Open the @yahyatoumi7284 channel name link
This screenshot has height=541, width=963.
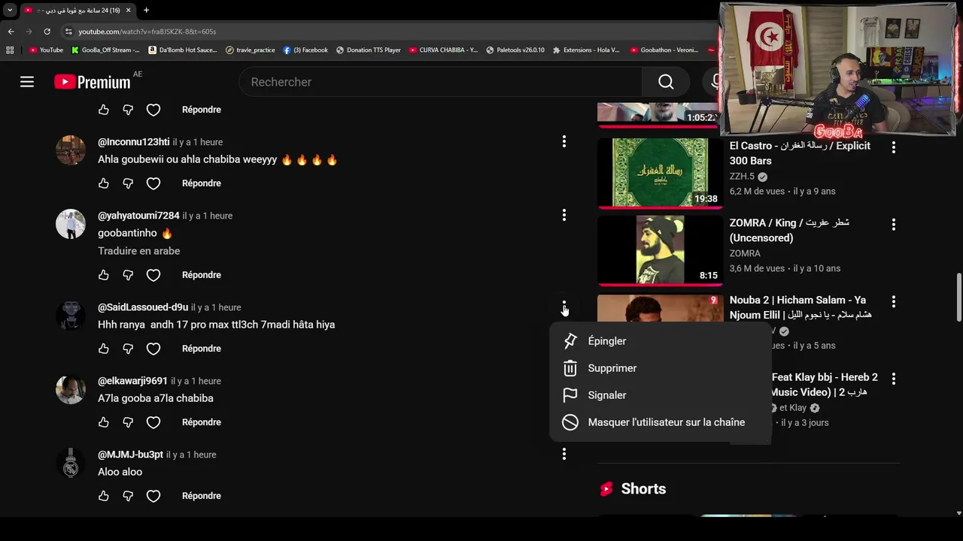coord(138,216)
